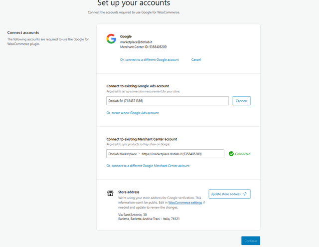Click the Store address heading
319x247 pixels.
click(129, 192)
